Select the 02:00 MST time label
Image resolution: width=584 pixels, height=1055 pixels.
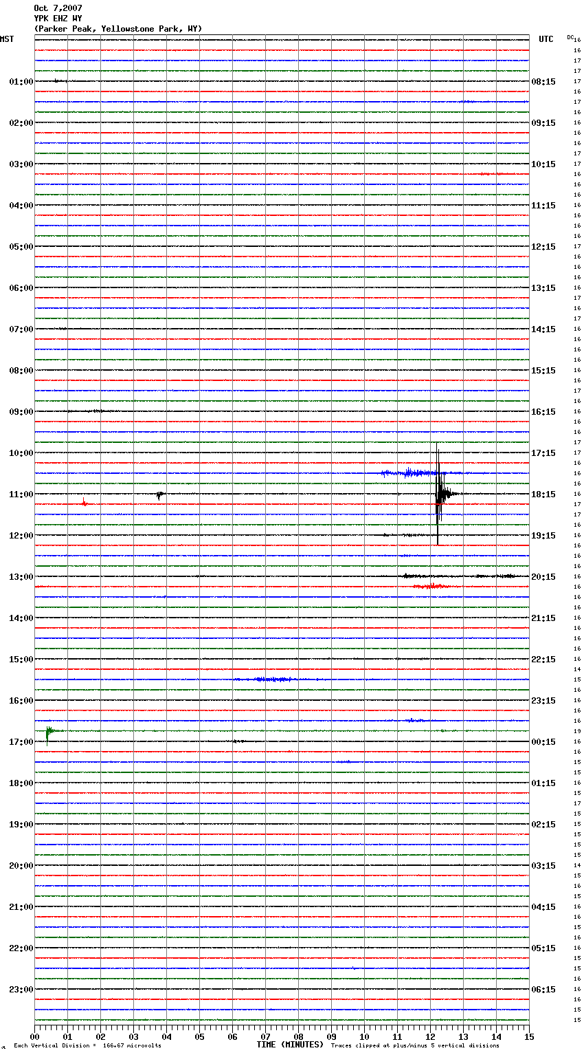[x=21, y=123]
